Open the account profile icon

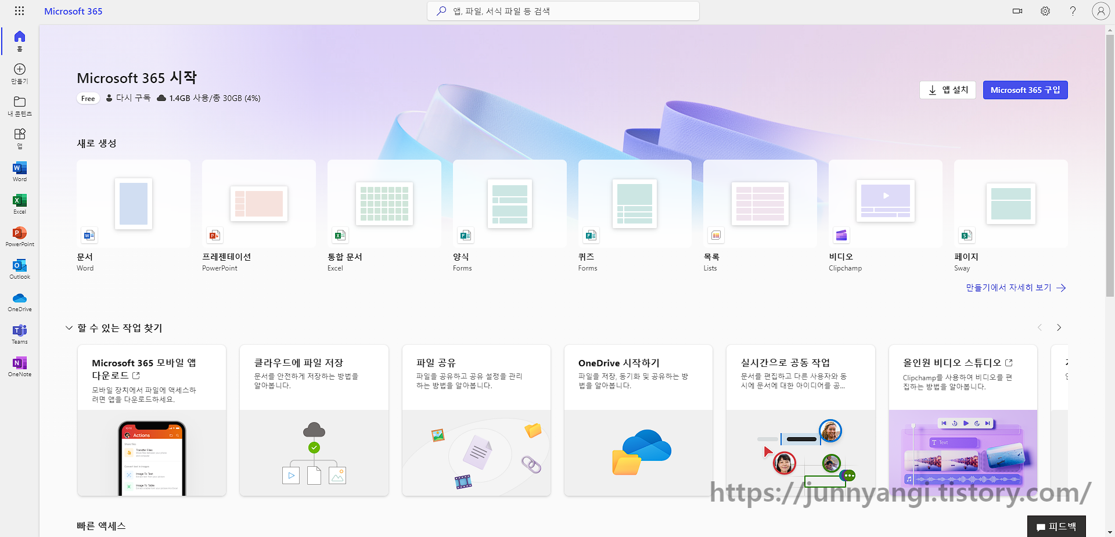tap(1100, 11)
